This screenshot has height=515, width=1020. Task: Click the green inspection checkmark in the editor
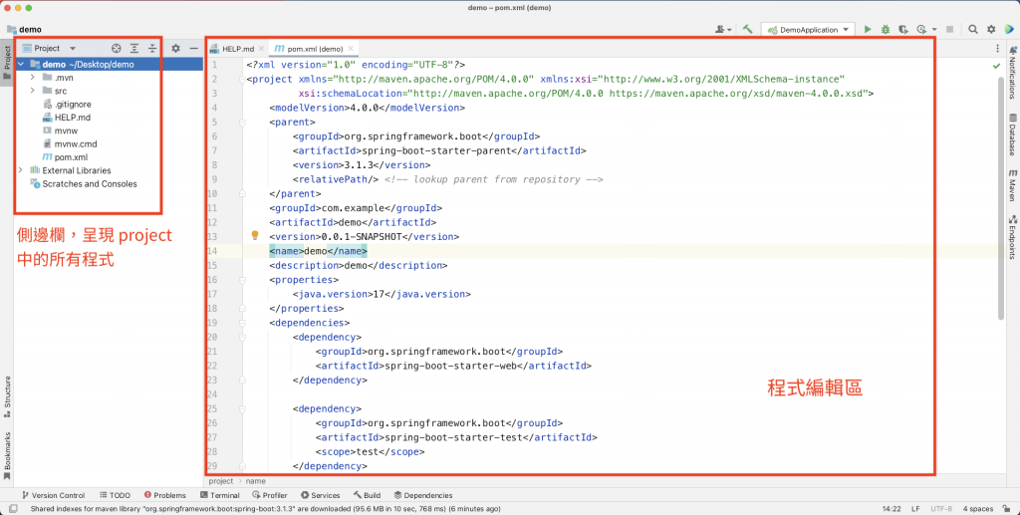tap(996, 66)
